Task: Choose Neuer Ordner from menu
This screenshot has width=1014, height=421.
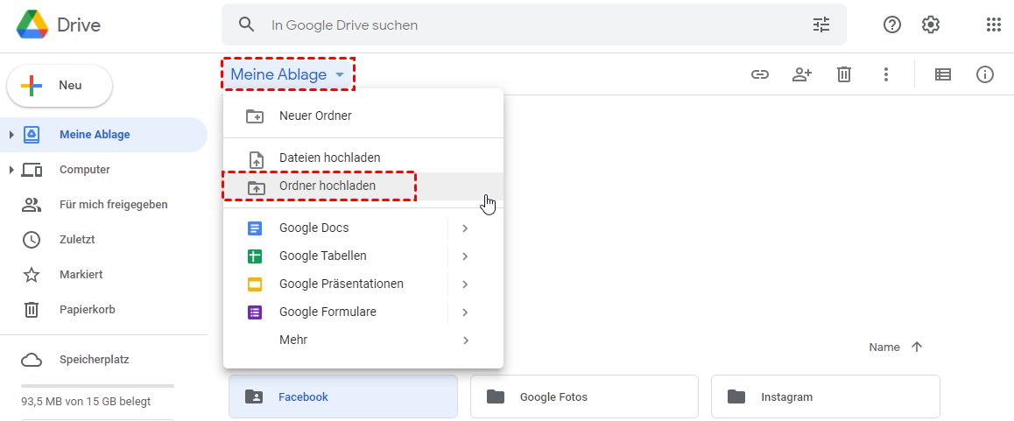Action: 315,116
